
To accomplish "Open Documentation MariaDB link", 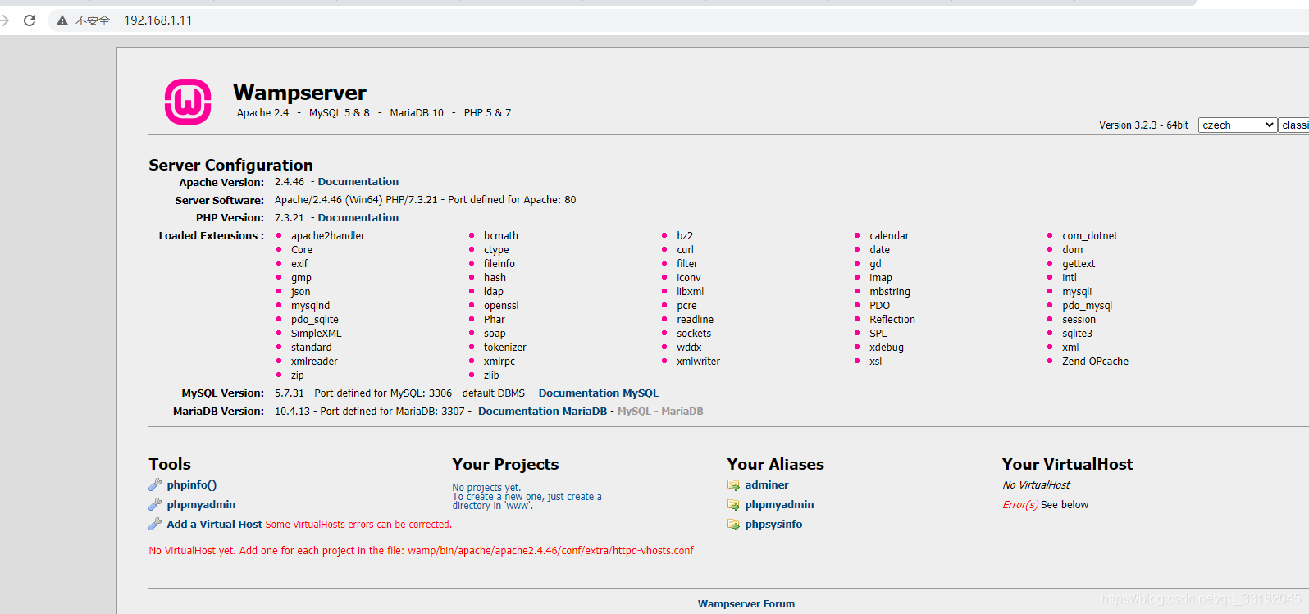I will click(543, 412).
